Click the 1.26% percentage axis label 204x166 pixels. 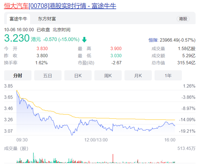point(189,86)
